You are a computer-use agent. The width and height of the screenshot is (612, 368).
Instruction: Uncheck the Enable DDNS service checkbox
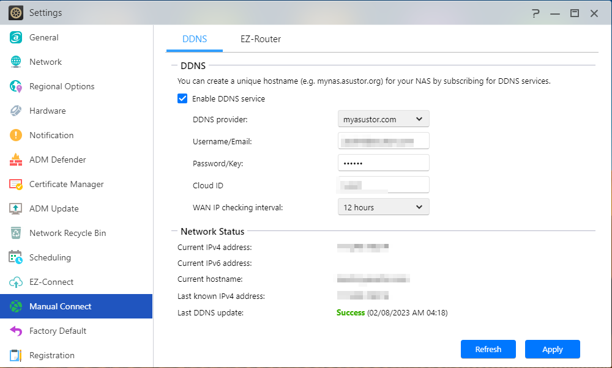click(x=182, y=98)
